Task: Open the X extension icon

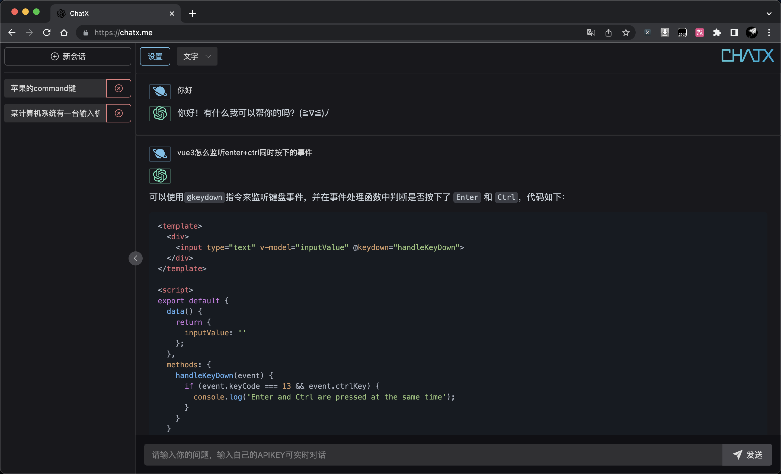Action: click(647, 33)
